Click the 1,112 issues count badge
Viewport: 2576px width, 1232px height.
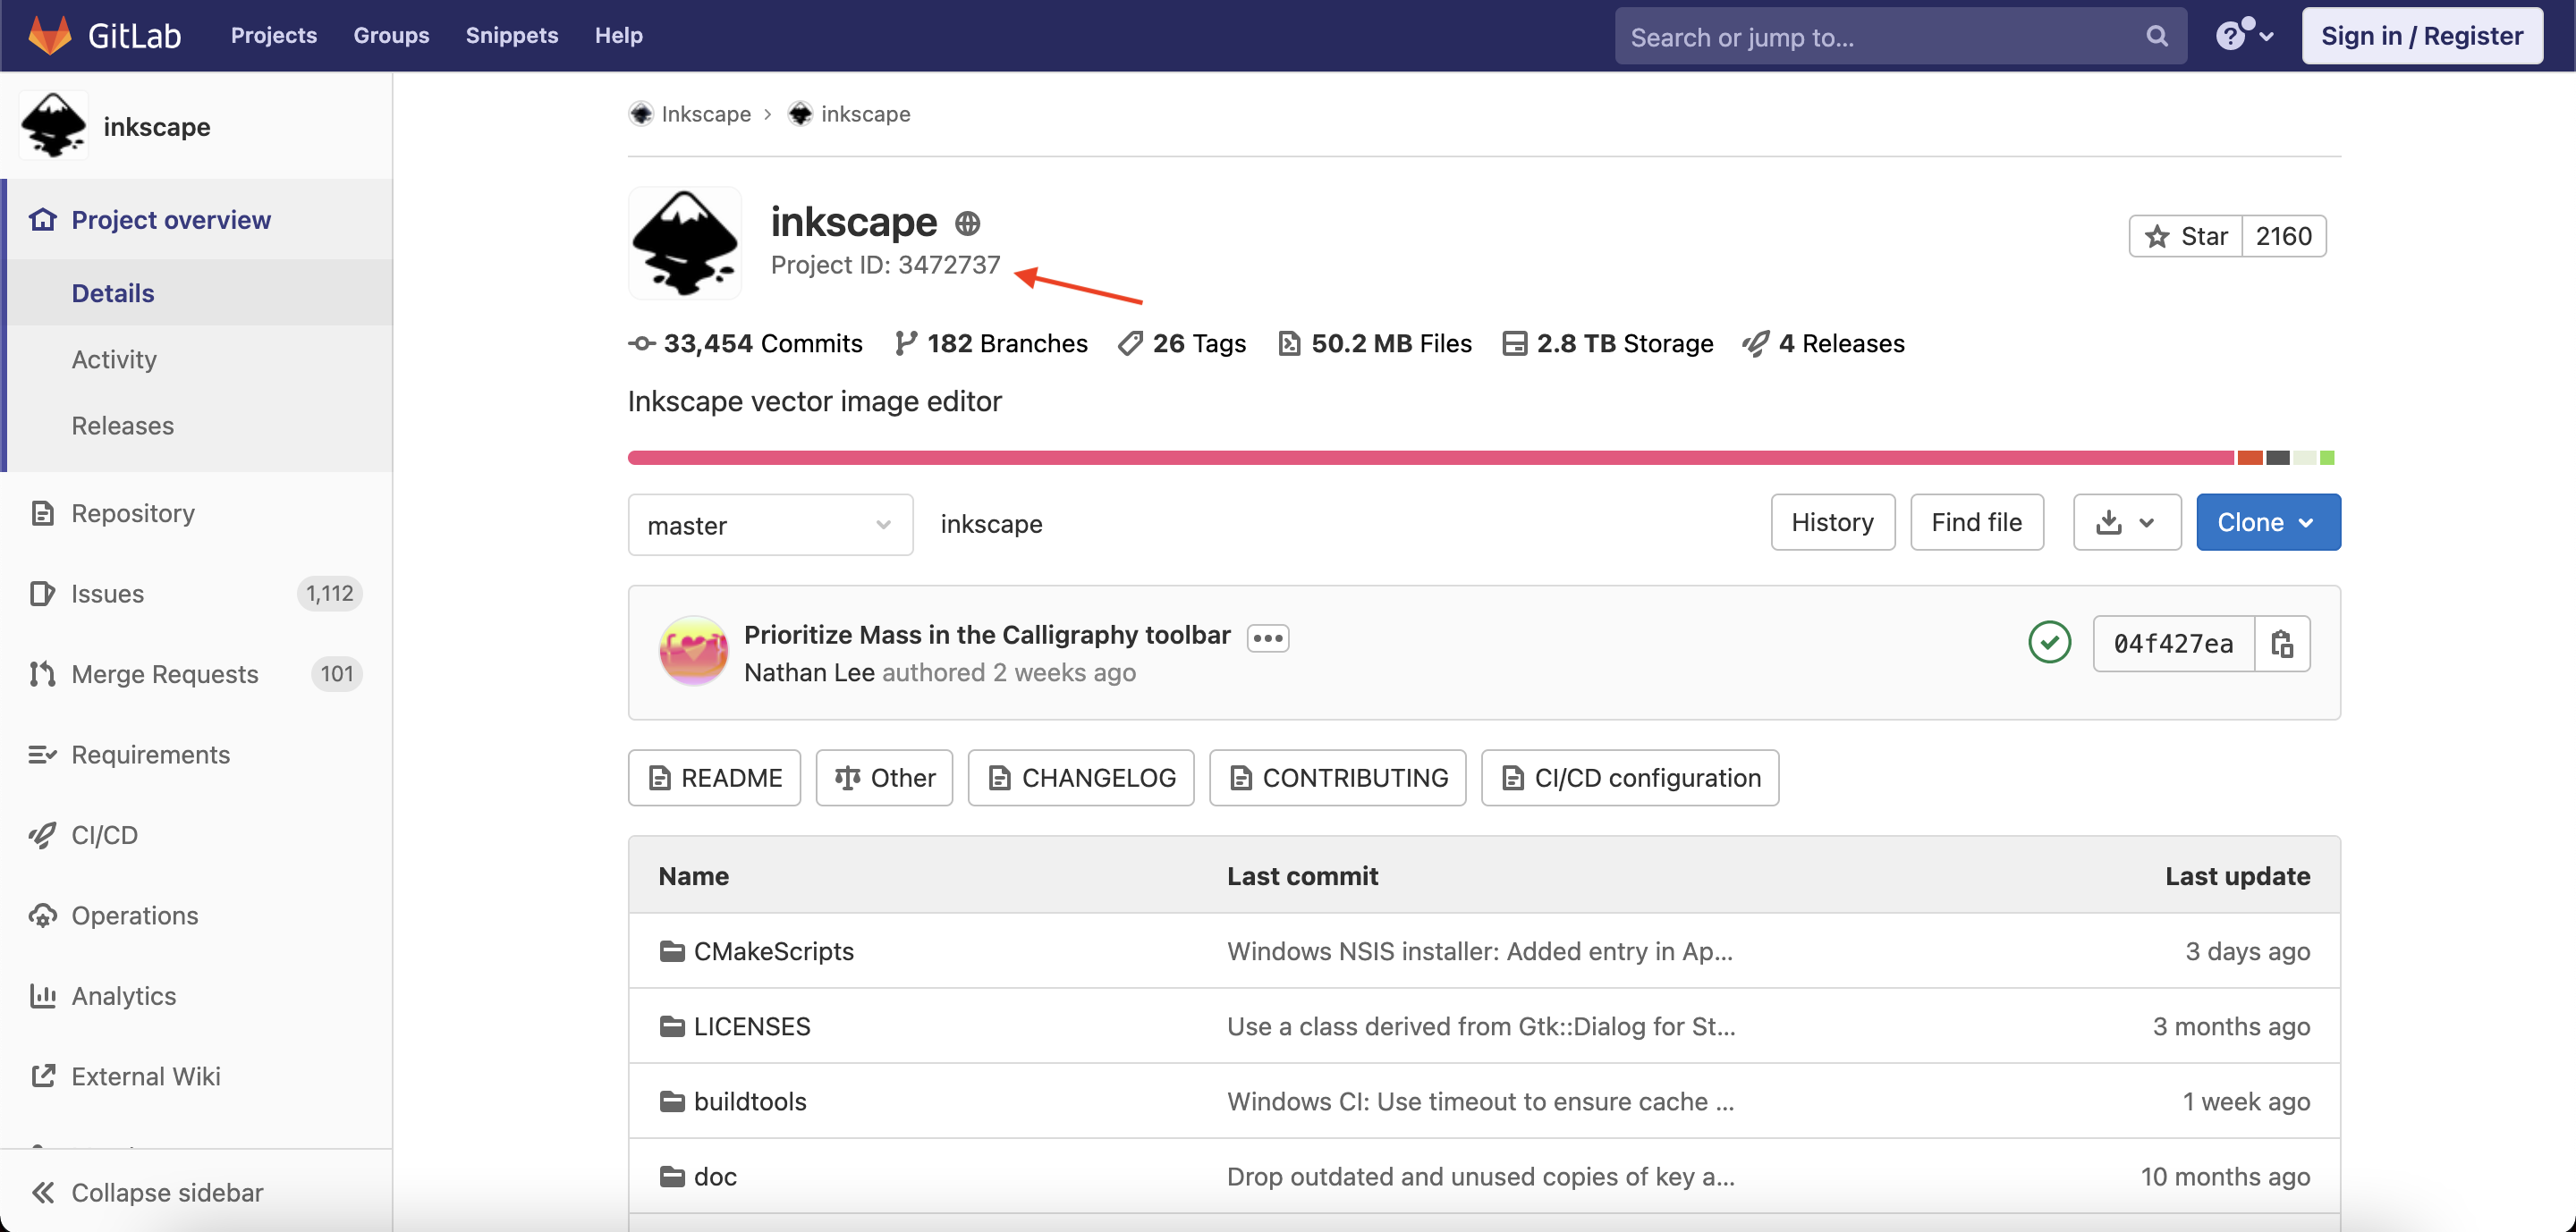tap(329, 594)
